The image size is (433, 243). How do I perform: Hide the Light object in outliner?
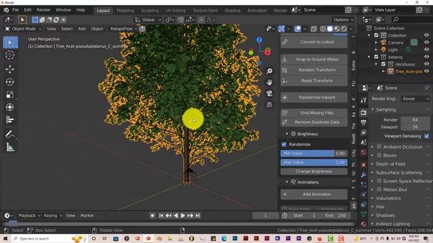click(427, 49)
